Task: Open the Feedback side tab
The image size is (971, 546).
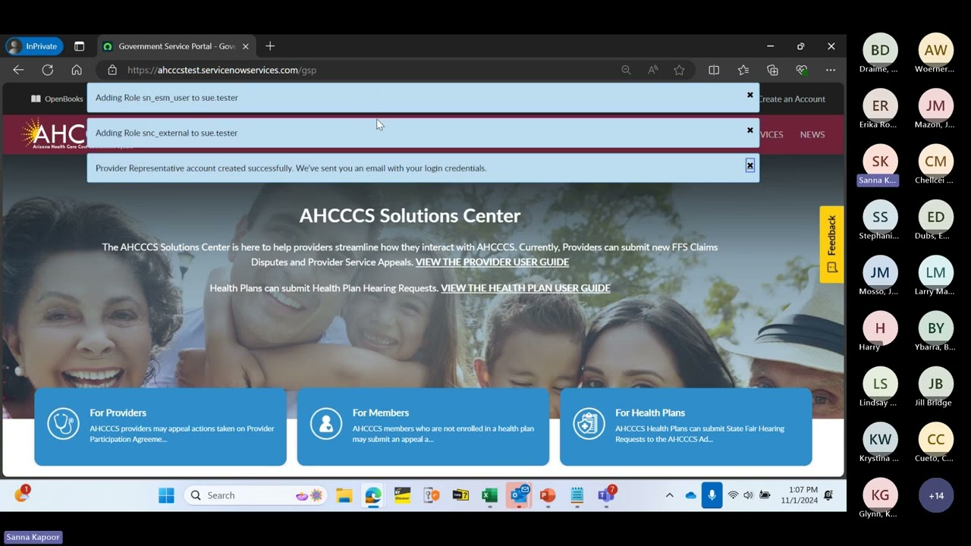Action: 831,244
